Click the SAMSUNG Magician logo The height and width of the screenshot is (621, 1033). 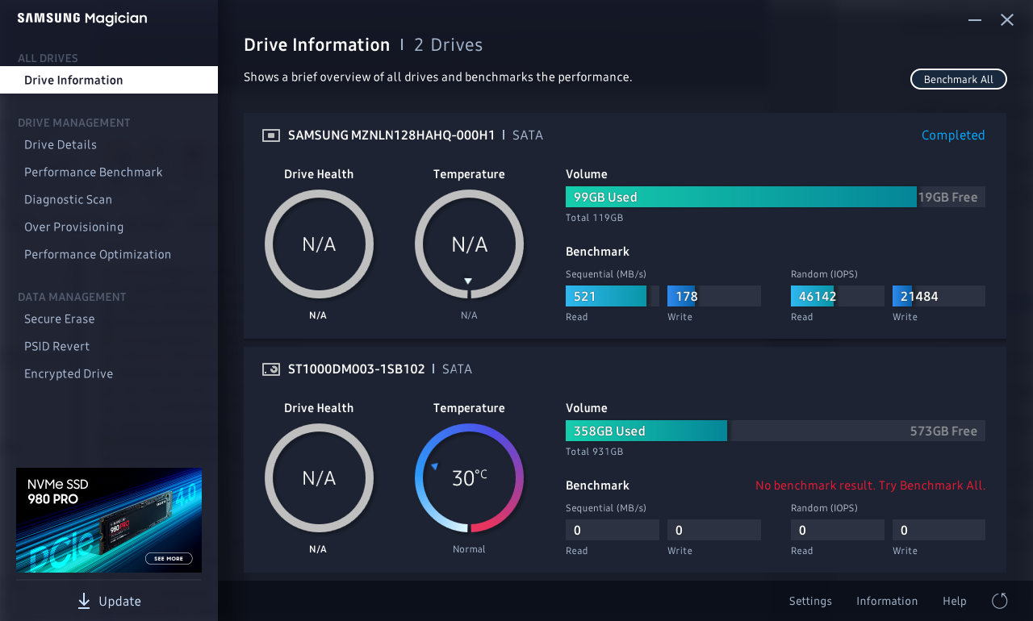(x=82, y=18)
